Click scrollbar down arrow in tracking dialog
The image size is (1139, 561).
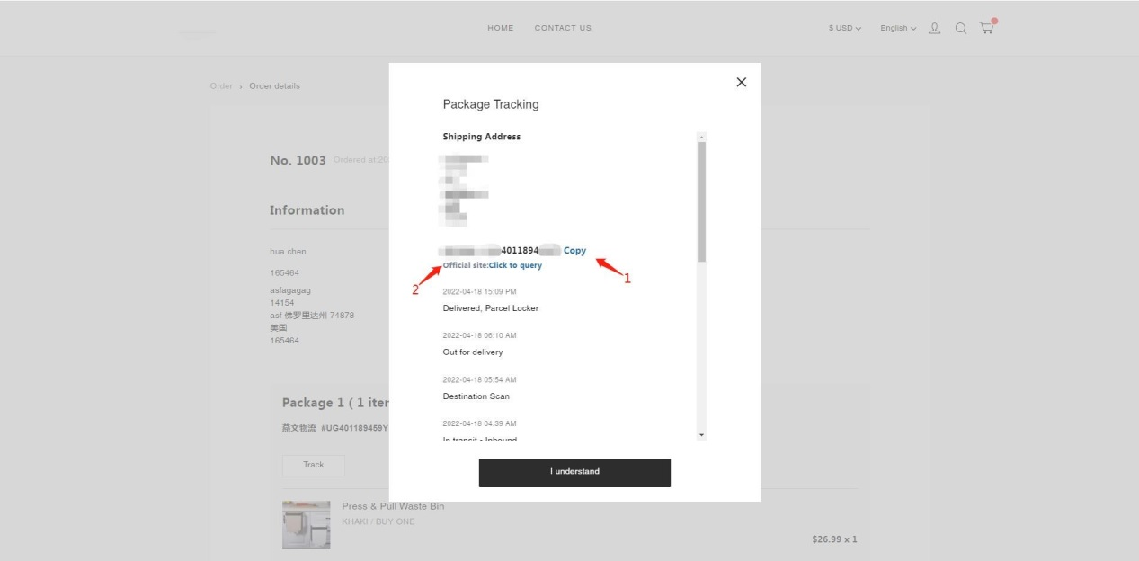[701, 435]
